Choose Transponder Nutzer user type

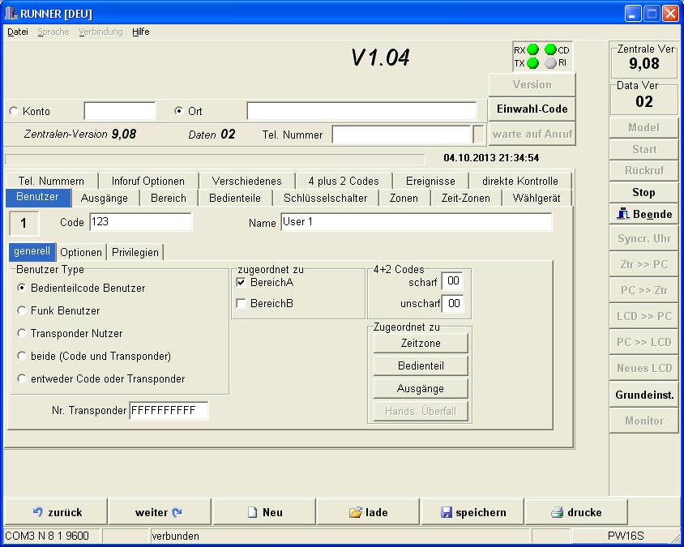pos(23,333)
